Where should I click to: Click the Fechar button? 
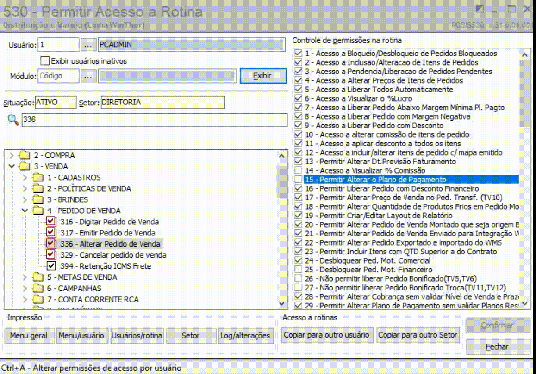point(498,347)
